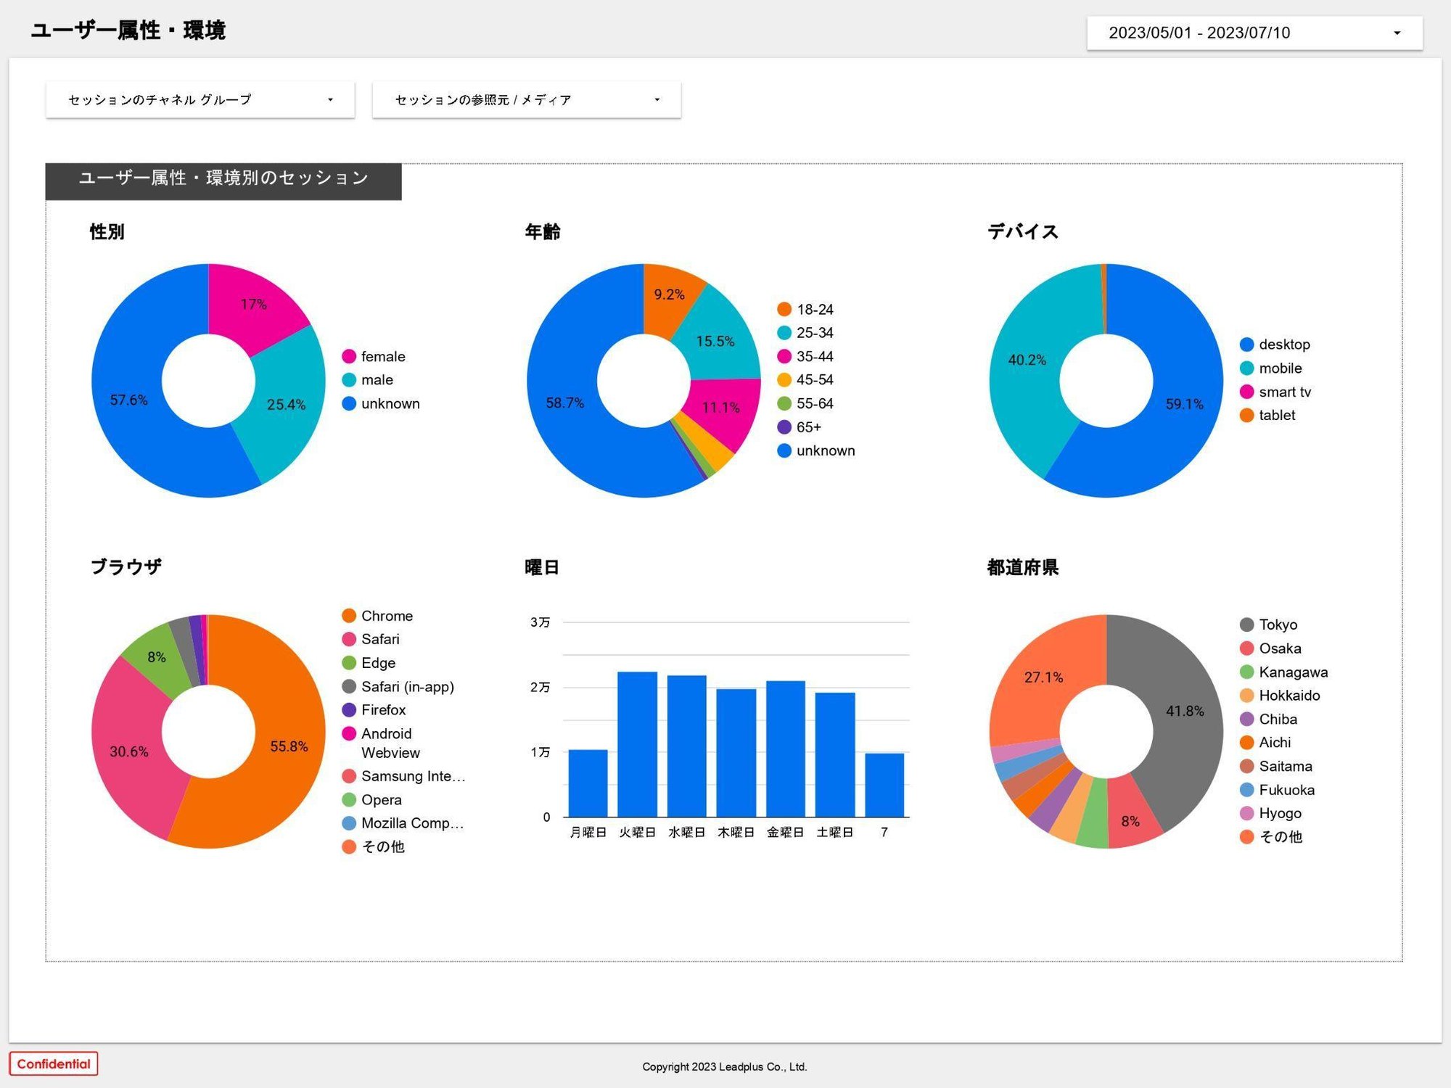
Task: Click the Tokyo prefecture legend entry
Action: point(1269,625)
